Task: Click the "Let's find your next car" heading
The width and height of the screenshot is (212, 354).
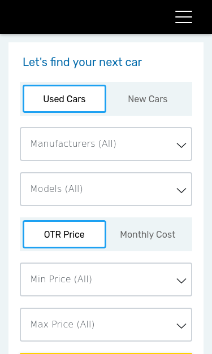Action: pos(83,62)
